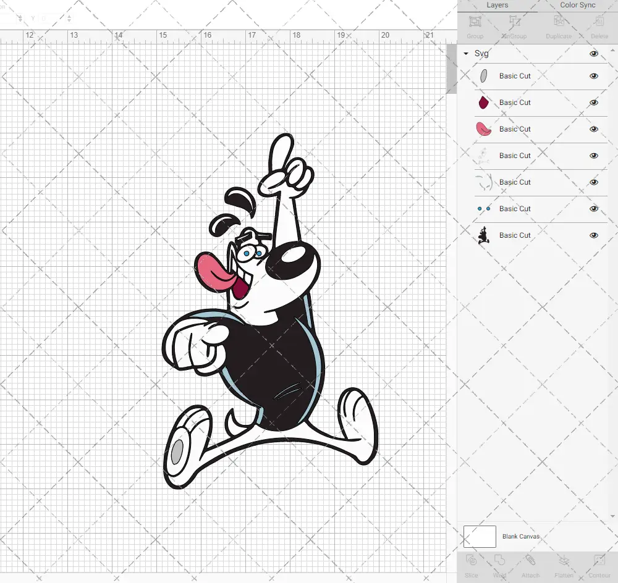Select the pink tongue layer thumbnail
This screenshot has height=583, width=618.
pos(484,129)
